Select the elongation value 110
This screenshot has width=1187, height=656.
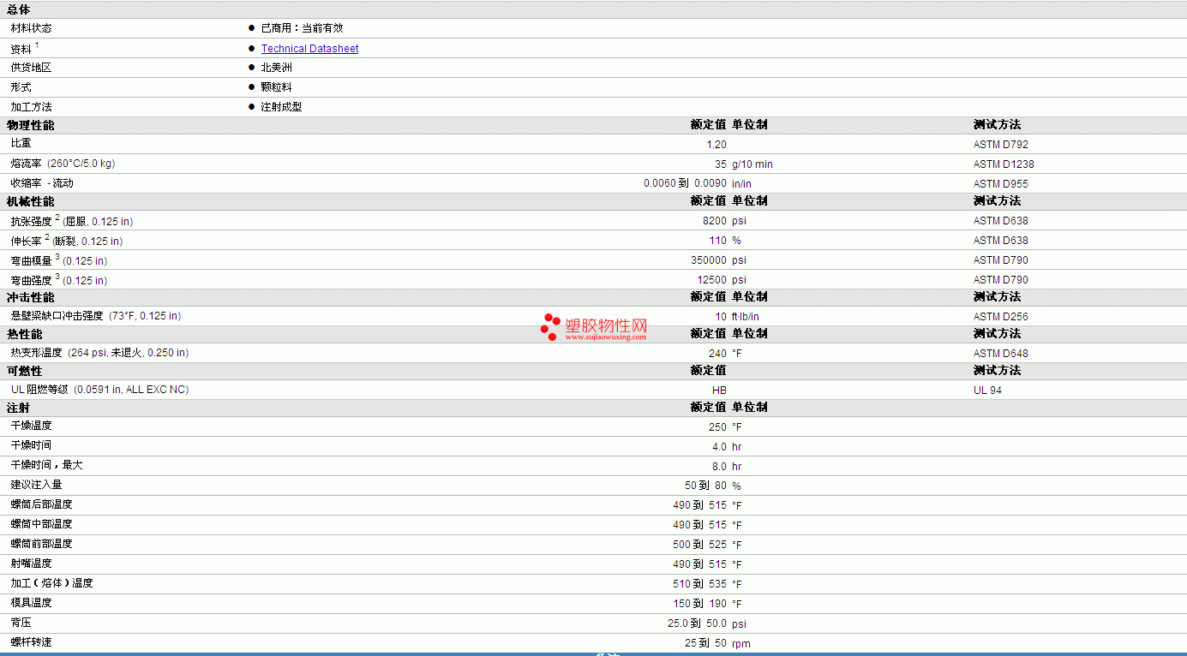717,241
